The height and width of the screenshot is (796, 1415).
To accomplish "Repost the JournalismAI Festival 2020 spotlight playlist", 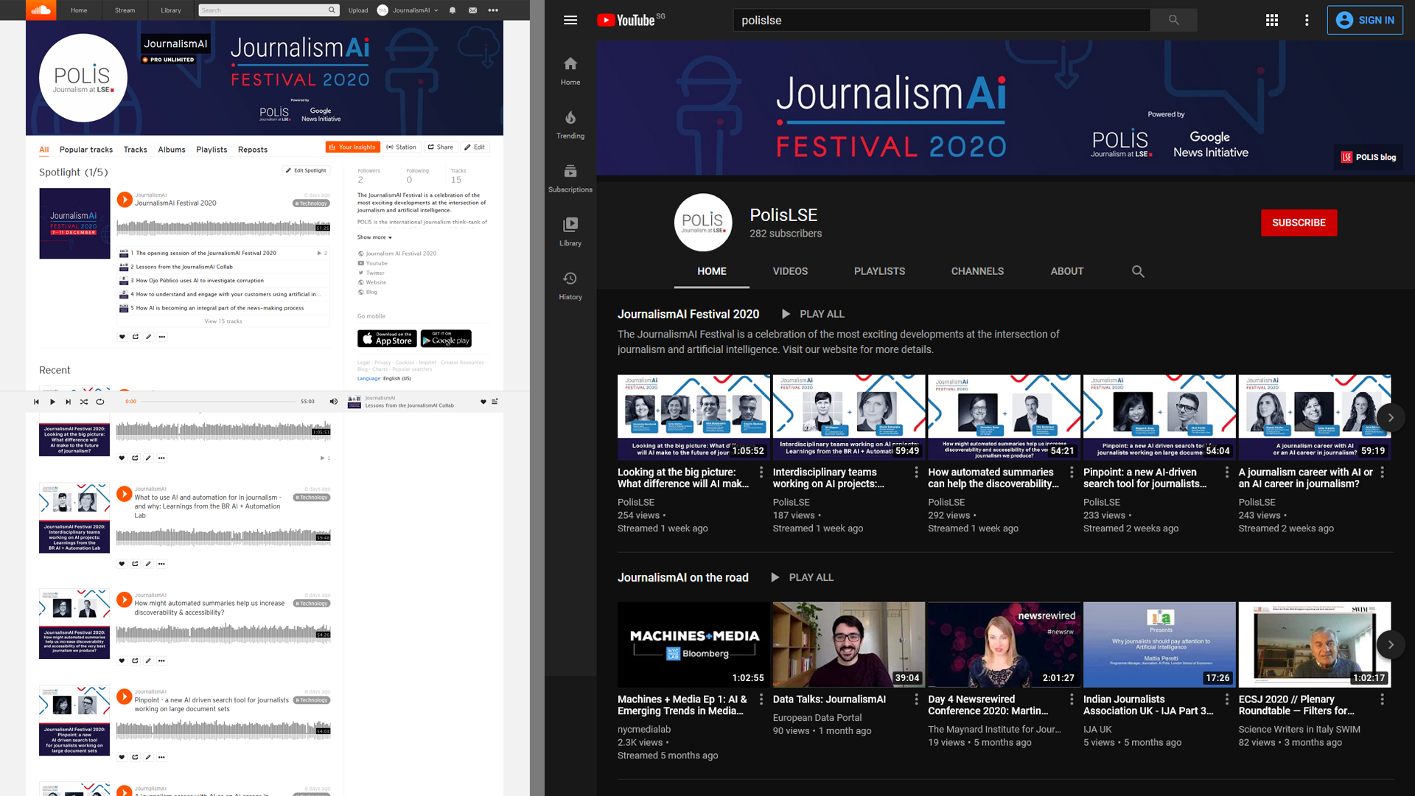I will [136, 337].
